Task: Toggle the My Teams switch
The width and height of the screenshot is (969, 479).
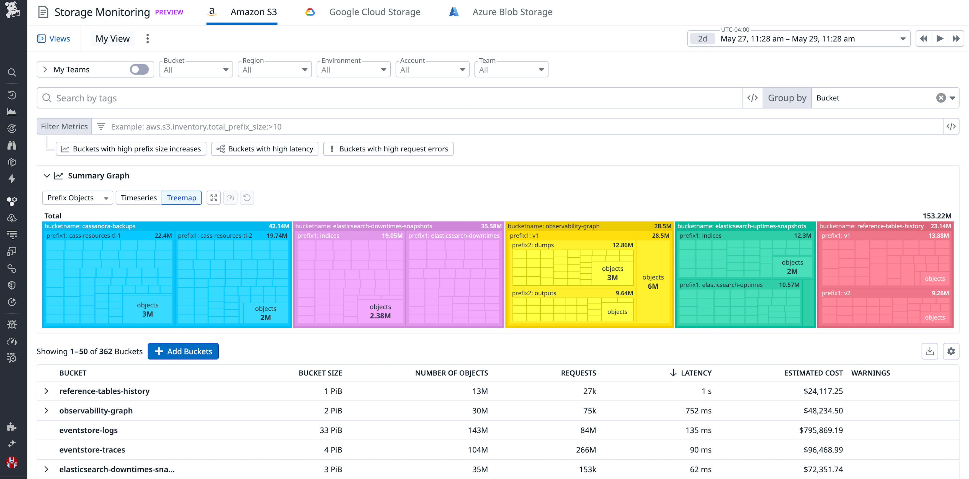Action: (139, 69)
